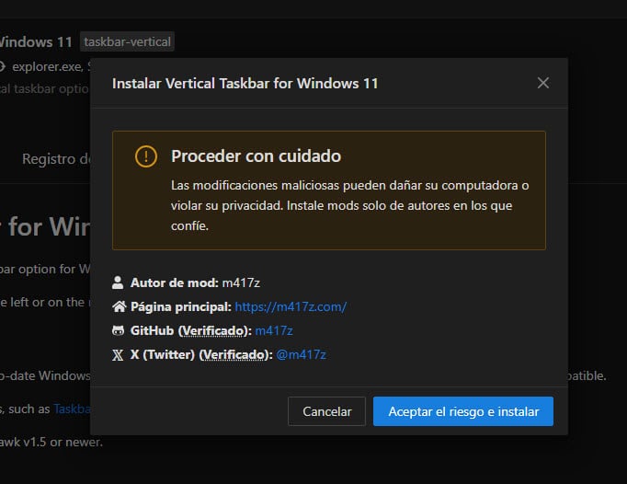Click the Autor de mod label

click(x=175, y=282)
